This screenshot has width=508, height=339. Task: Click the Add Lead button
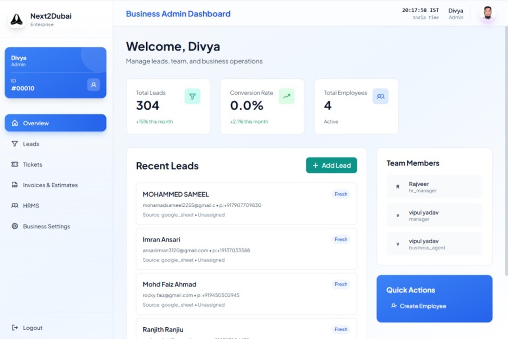pyautogui.click(x=332, y=165)
